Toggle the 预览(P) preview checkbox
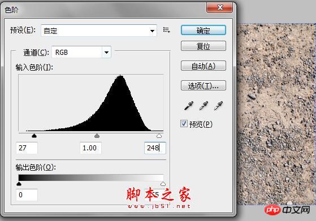The height and width of the screenshot is (221, 316). point(184,123)
